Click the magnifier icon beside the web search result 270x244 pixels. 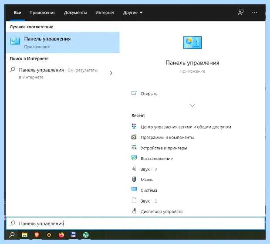tap(13, 70)
